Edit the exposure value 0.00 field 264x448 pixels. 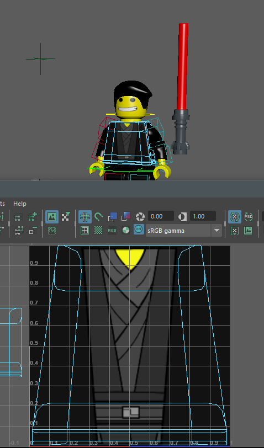161,216
